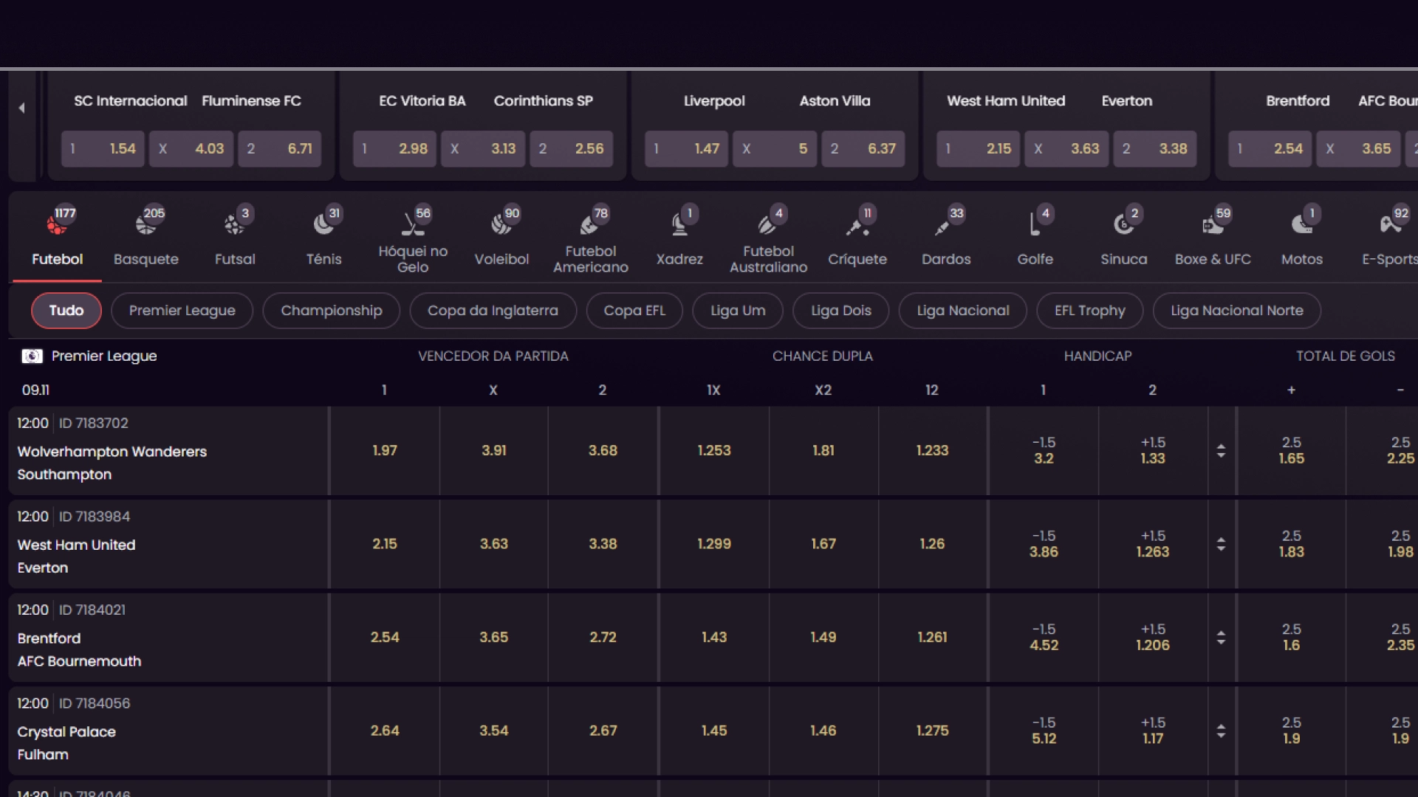Choose the Liga Dois filter
This screenshot has width=1418, height=797.
click(x=841, y=311)
